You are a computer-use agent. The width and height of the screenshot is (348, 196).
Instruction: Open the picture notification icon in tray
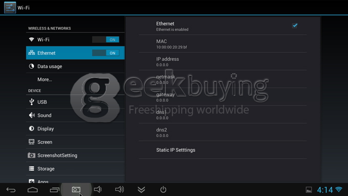(x=309, y=190)
